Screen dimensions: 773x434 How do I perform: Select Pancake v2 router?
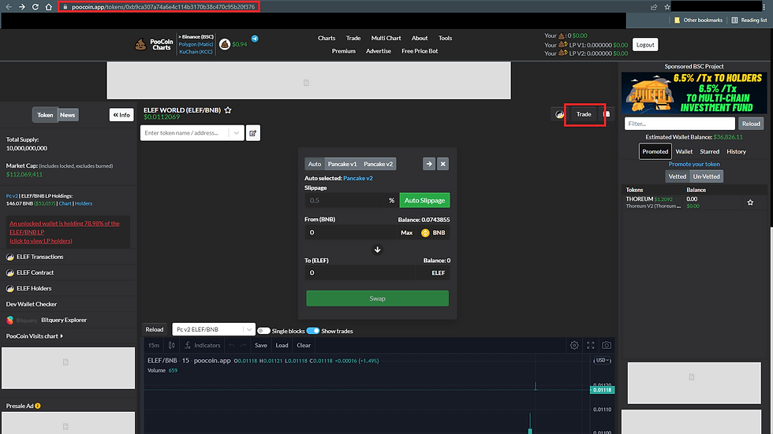click(x=378, y=164)
